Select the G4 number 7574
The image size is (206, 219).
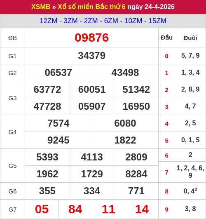click(59, 123)
